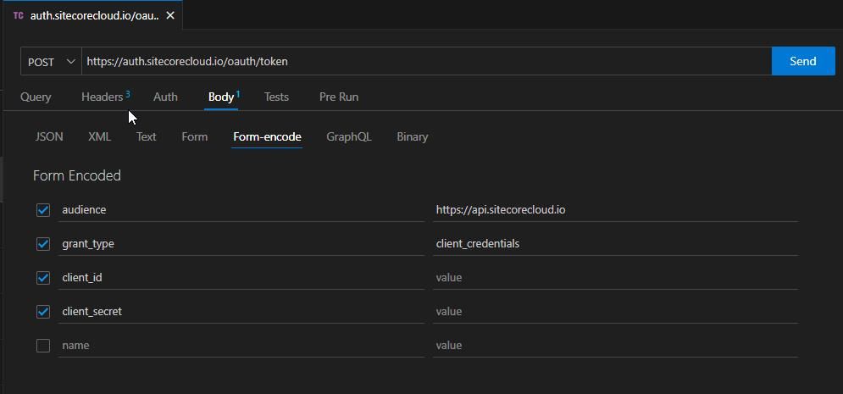
Task: Click the TC icon on the request tab
Action: click(x=18, y=15)
